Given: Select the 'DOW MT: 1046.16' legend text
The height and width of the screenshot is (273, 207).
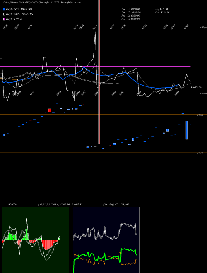Looking at the screenshot, I should (x=19, y=14).
